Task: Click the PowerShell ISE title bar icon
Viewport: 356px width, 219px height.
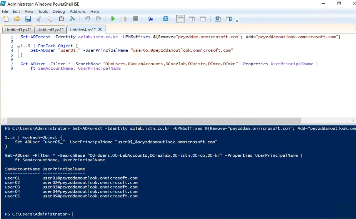Action: [x=3, y=4]
